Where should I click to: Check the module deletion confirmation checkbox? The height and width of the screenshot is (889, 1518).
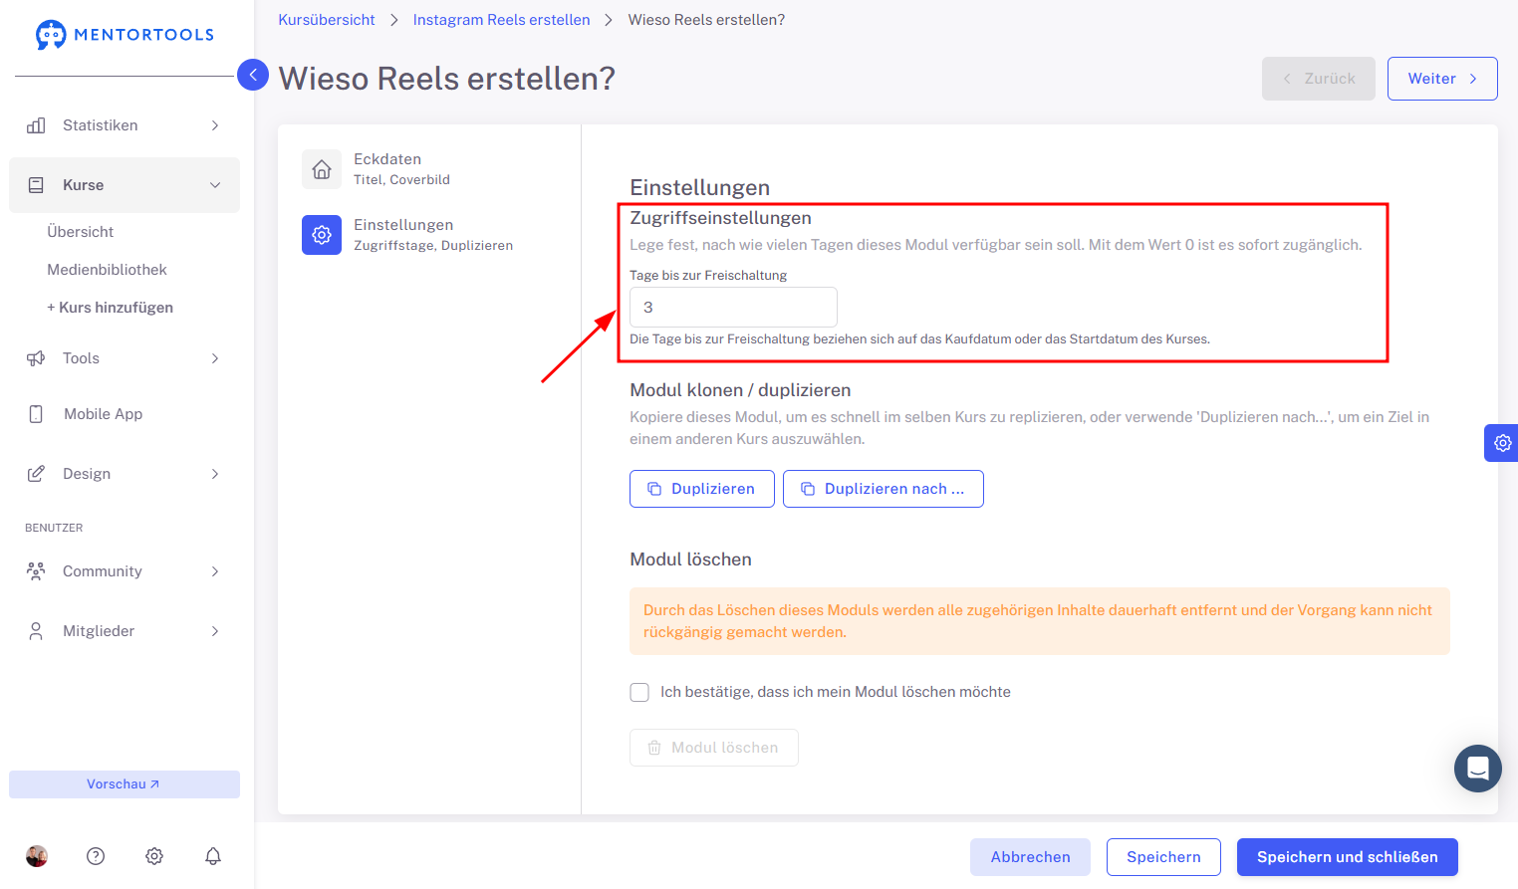coord(639,692)
